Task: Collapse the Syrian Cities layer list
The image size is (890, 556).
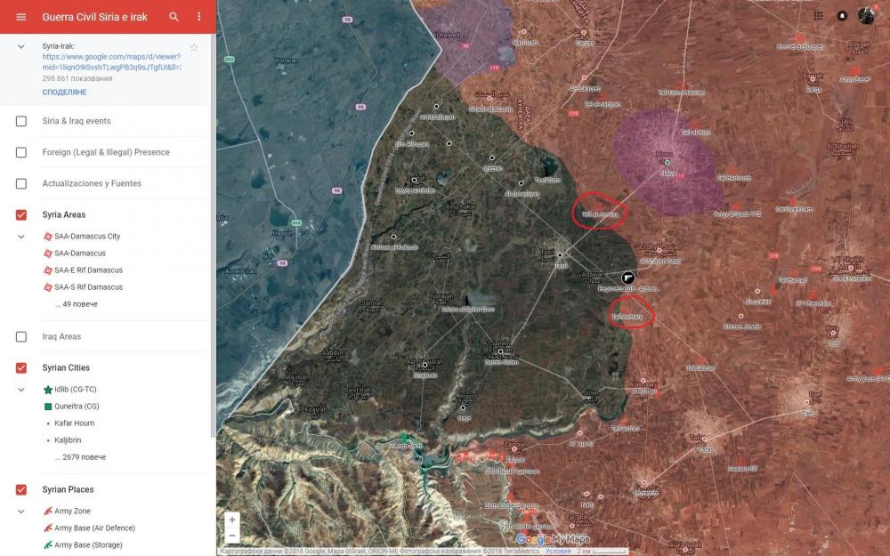Action: (x=21, y=390)
